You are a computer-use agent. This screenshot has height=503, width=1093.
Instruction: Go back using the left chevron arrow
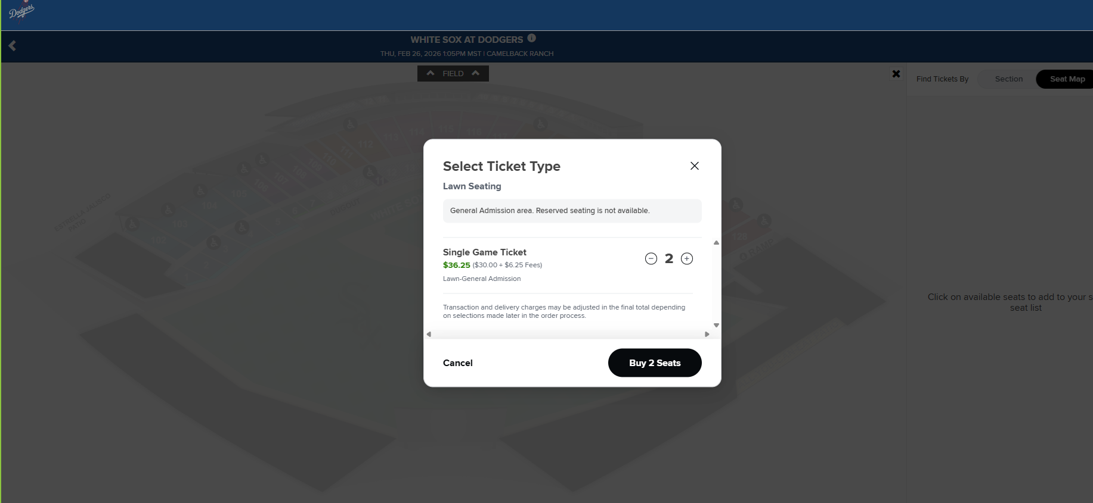tap(13, 46)
